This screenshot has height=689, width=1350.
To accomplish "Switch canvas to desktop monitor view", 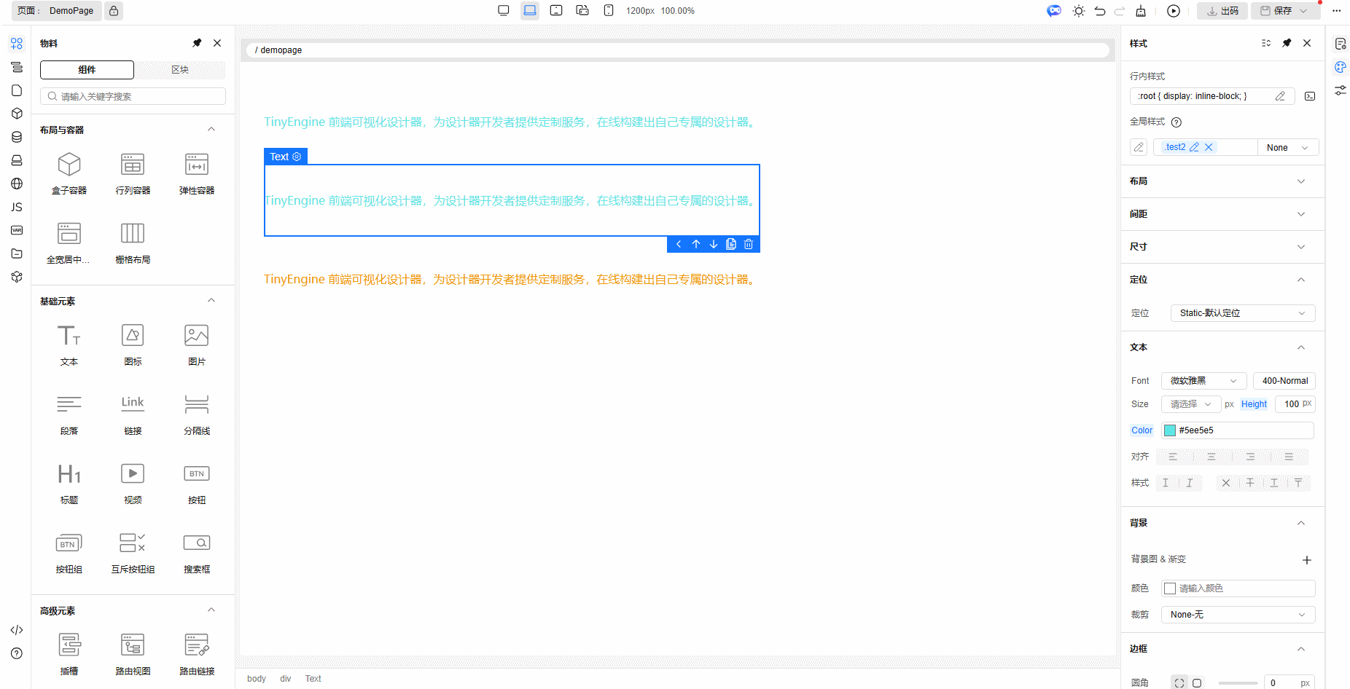I will click(x=504, y=11).
